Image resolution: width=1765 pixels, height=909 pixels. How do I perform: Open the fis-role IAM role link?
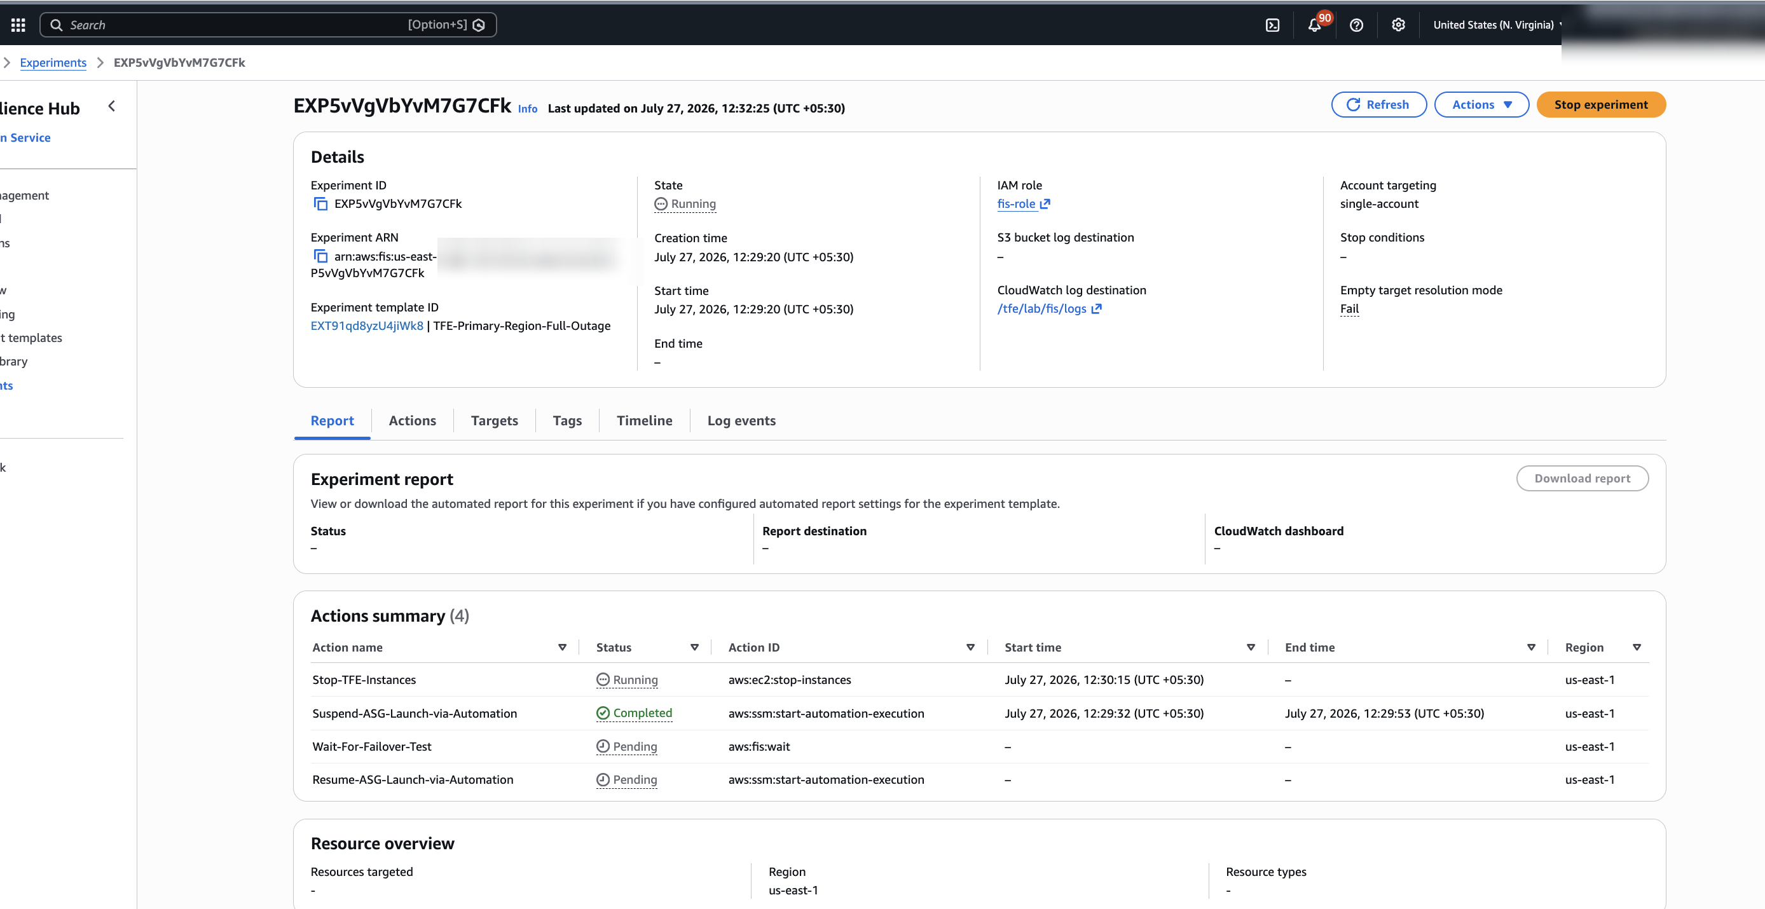[1016, 203]
